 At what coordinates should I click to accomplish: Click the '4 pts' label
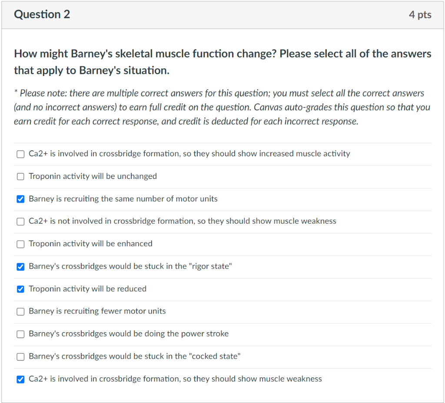[420, 14]
